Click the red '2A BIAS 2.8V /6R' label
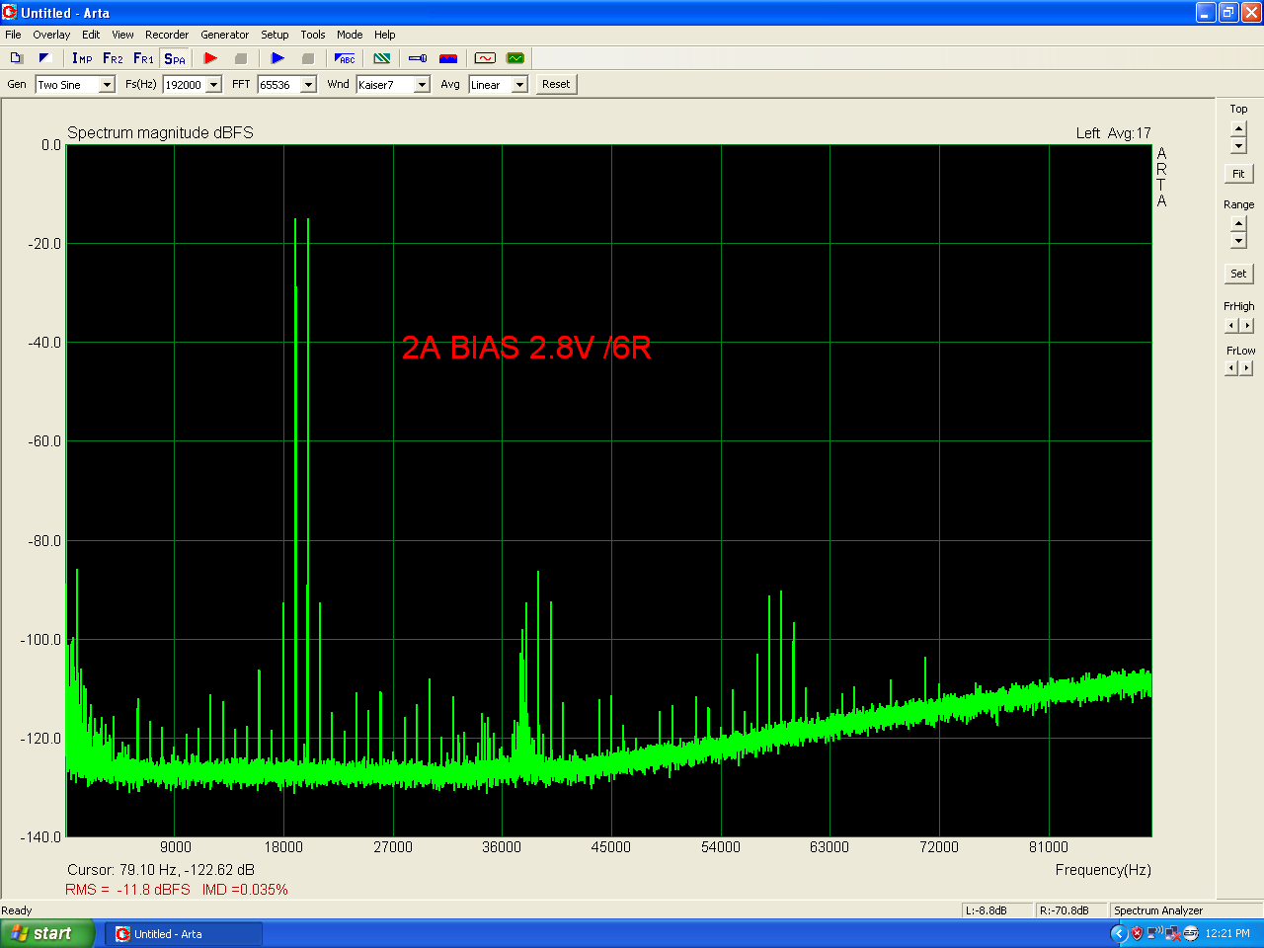 [526, 348]
